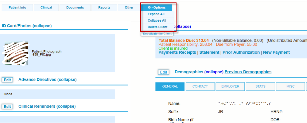
Task: Open the Clinical menu
Action: pyautogui.click(x=46, y=8)
